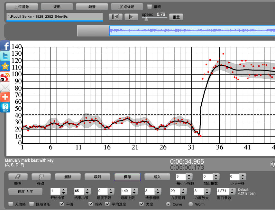Viewport: 275px width, 211px height.
Task: Rewind to start of track
Action: point(115,17)
